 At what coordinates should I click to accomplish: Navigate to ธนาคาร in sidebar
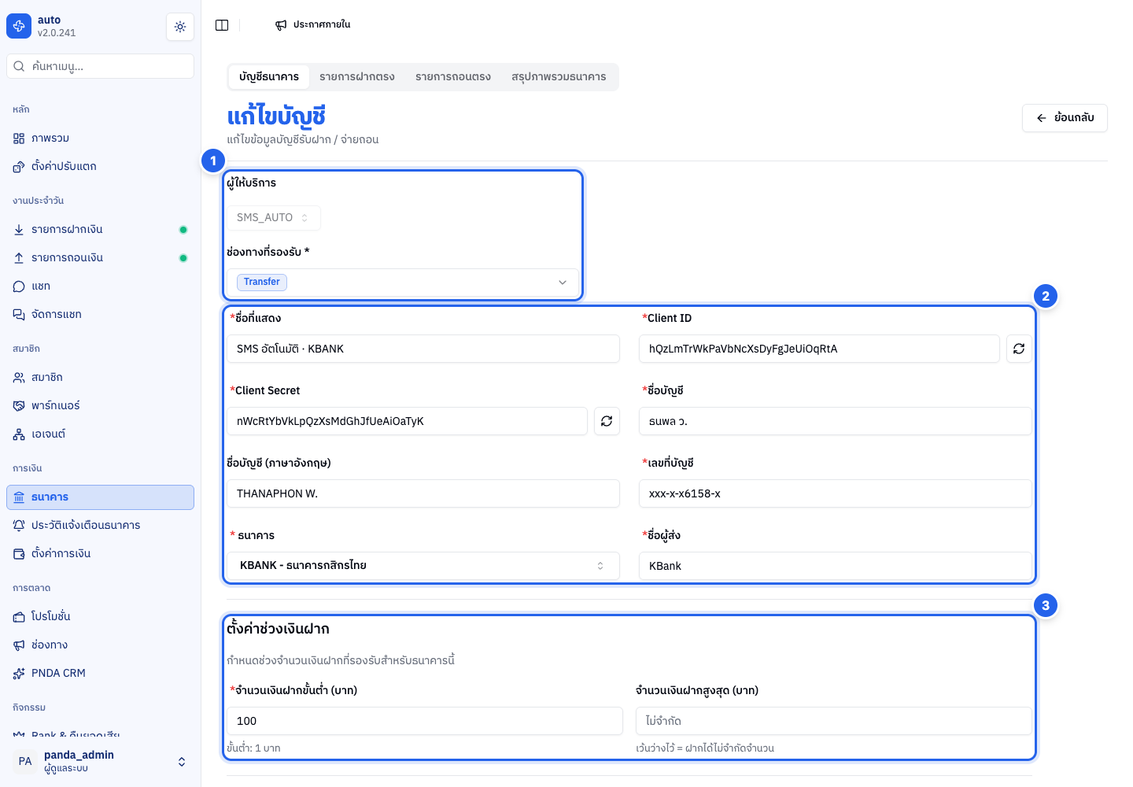click(x=101, y=497)
